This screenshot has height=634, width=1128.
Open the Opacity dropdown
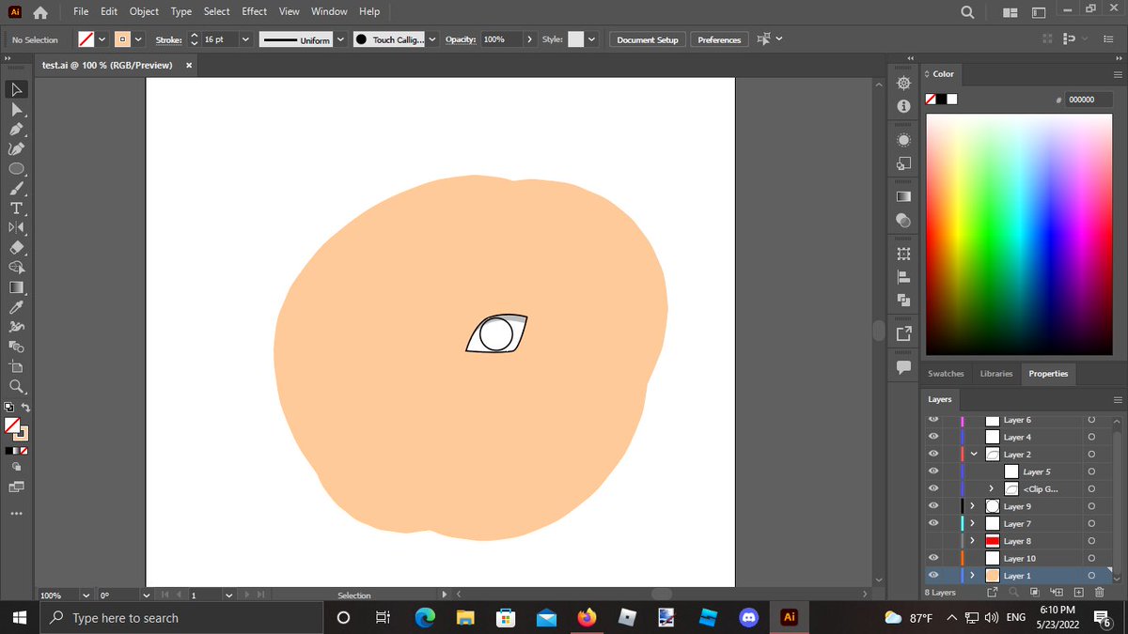530,39
